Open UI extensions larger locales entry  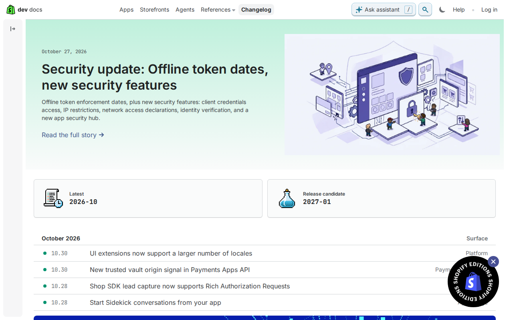pyautogui.click(x=171, y=253)
